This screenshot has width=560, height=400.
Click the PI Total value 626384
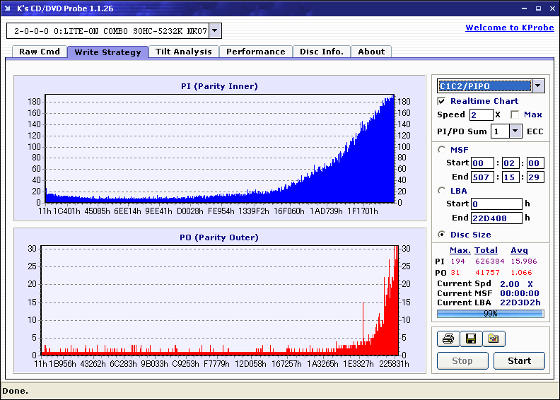[x=489, y=261]
